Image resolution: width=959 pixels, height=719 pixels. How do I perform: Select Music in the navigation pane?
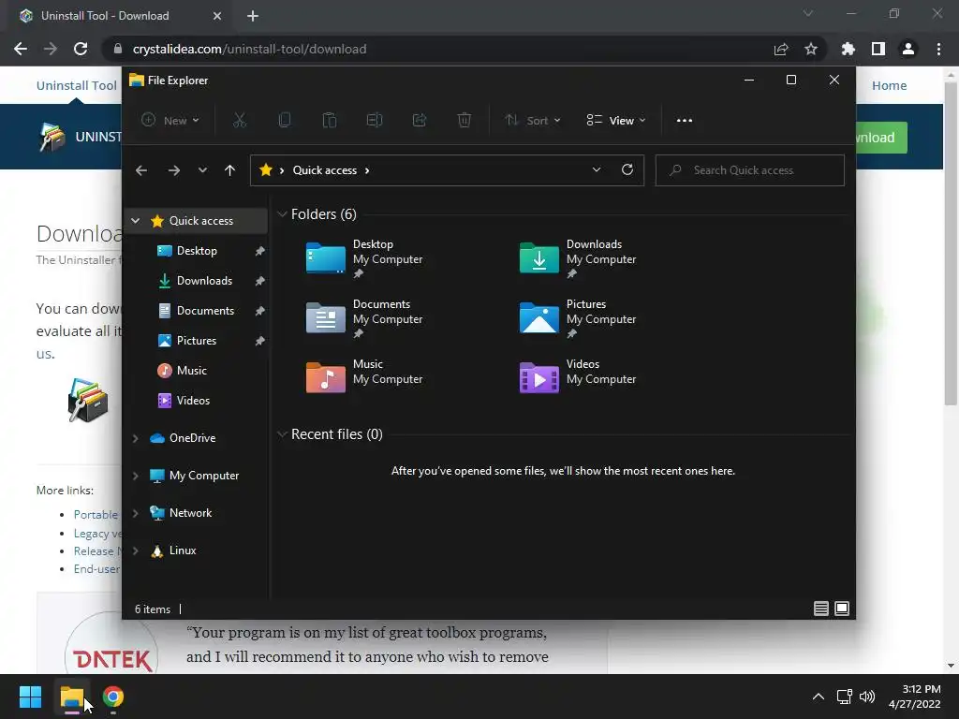tap(196, 371)
